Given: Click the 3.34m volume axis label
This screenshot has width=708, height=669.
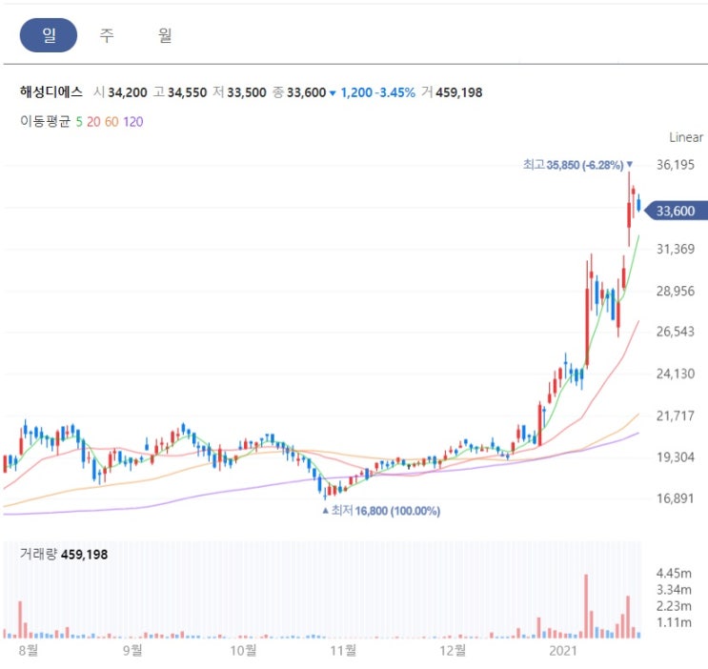Looking at the screenshot, I should pyautogui.click(x=674, y=590).
